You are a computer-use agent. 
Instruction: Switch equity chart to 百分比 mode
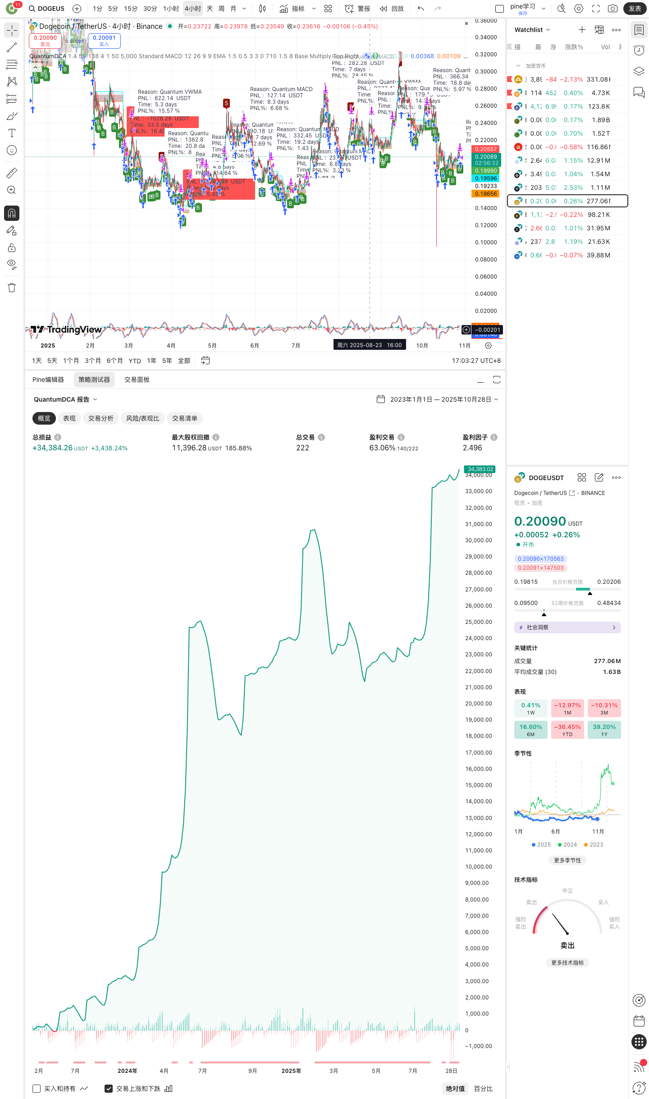[x=483, y=1089]
